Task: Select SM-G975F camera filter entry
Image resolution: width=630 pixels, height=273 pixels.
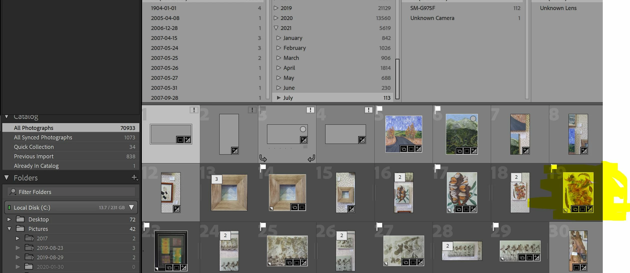Action: tap(422, 8)
